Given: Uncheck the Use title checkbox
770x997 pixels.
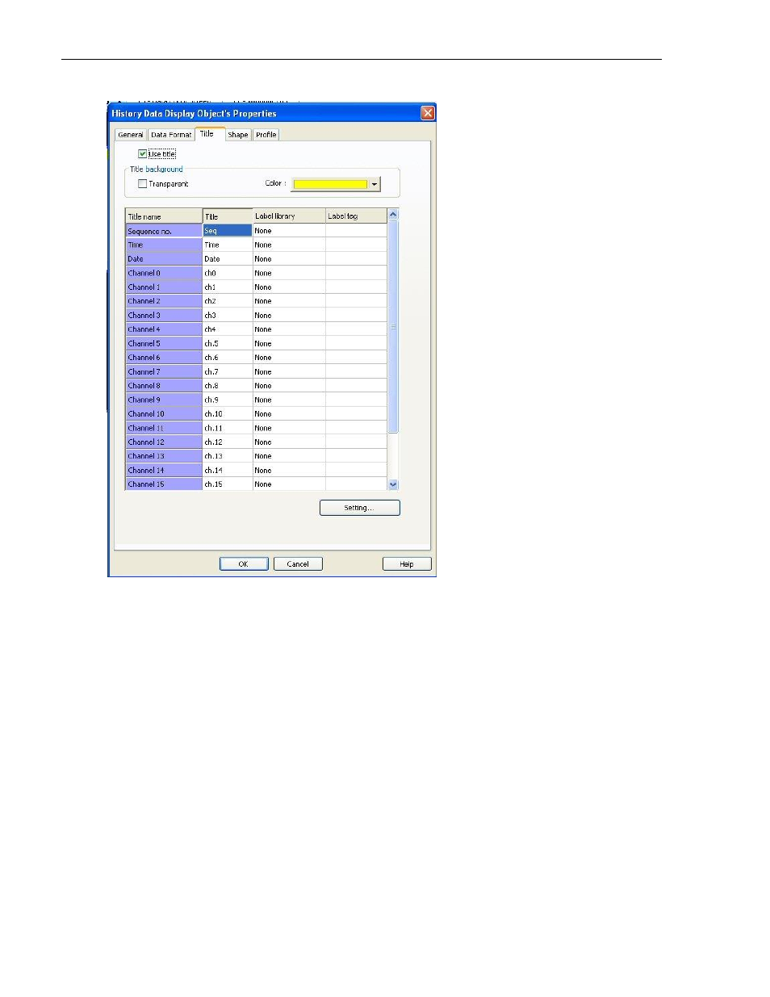Looking at the screenshot, I should click(x=143, y=153).
